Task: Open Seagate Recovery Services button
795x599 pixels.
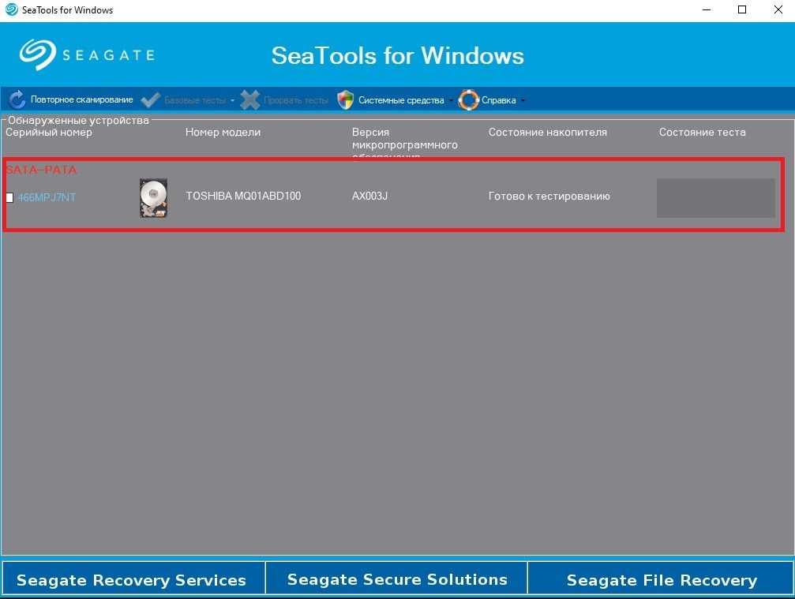Action: click(133, 578)
